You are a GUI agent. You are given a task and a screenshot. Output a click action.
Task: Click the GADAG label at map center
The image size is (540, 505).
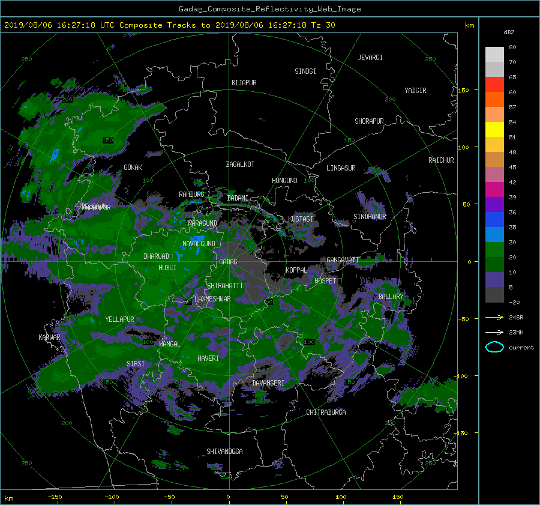tap(228, 262)
